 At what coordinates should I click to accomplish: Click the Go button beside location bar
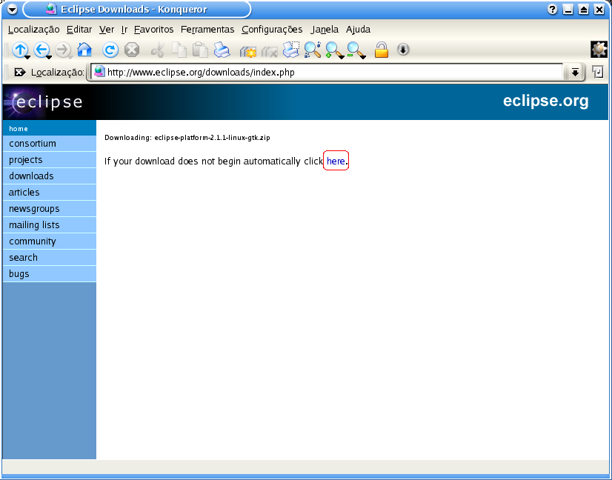click(598, 72)
